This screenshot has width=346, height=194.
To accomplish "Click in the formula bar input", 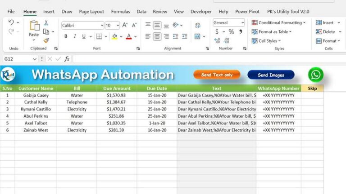I will point(209,59).
